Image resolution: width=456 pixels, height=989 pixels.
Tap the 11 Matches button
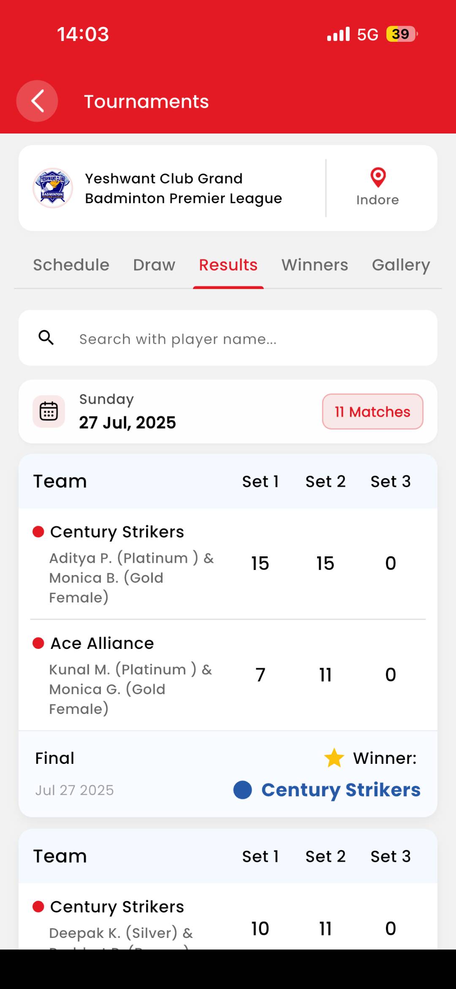coord(372,411)
